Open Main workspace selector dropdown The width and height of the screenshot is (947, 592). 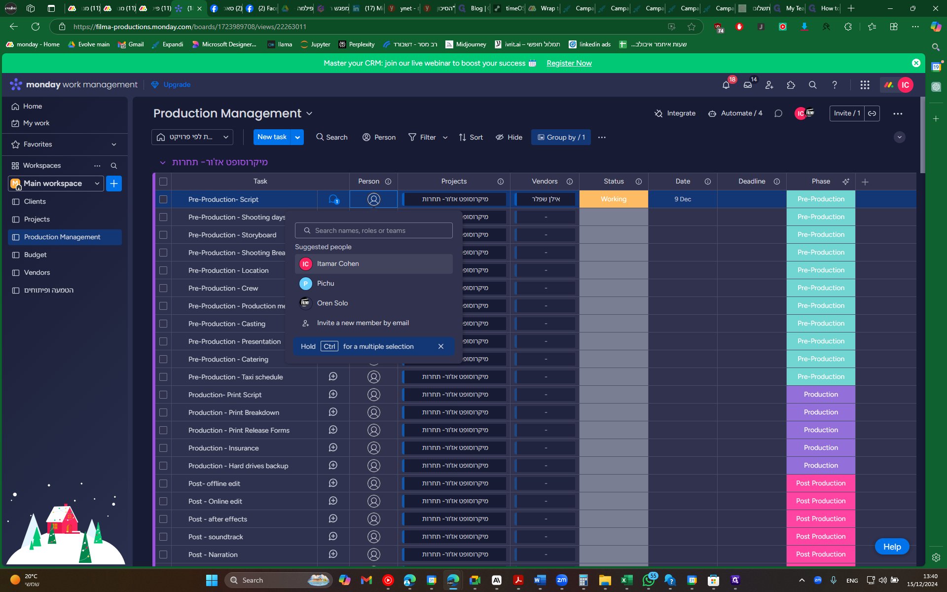click(x=56, y=184)
